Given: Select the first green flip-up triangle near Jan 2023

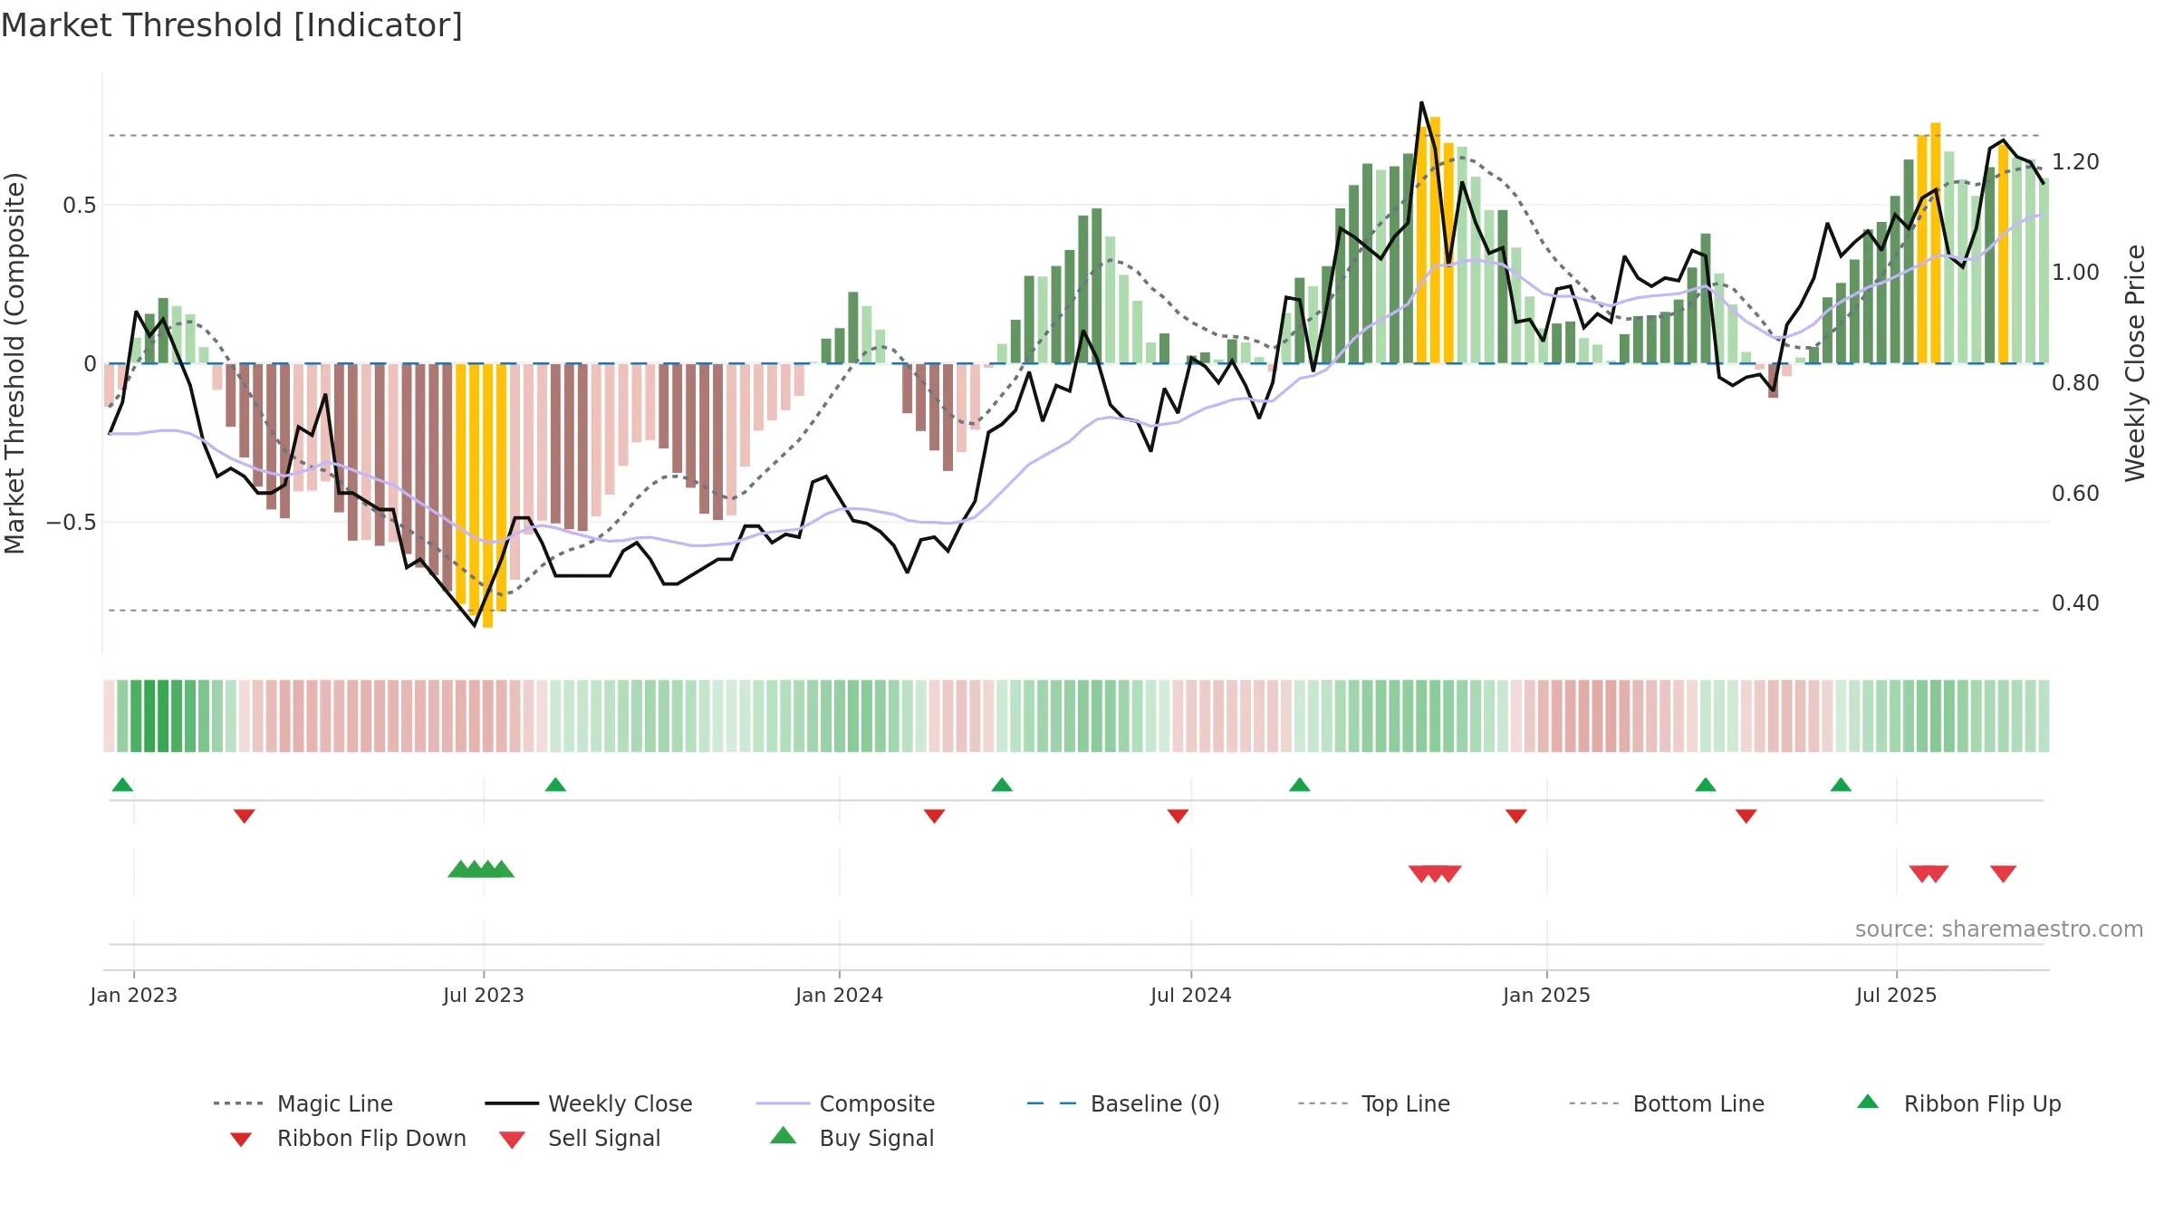Looking at the screenshot, I should (x=122, y=785).
